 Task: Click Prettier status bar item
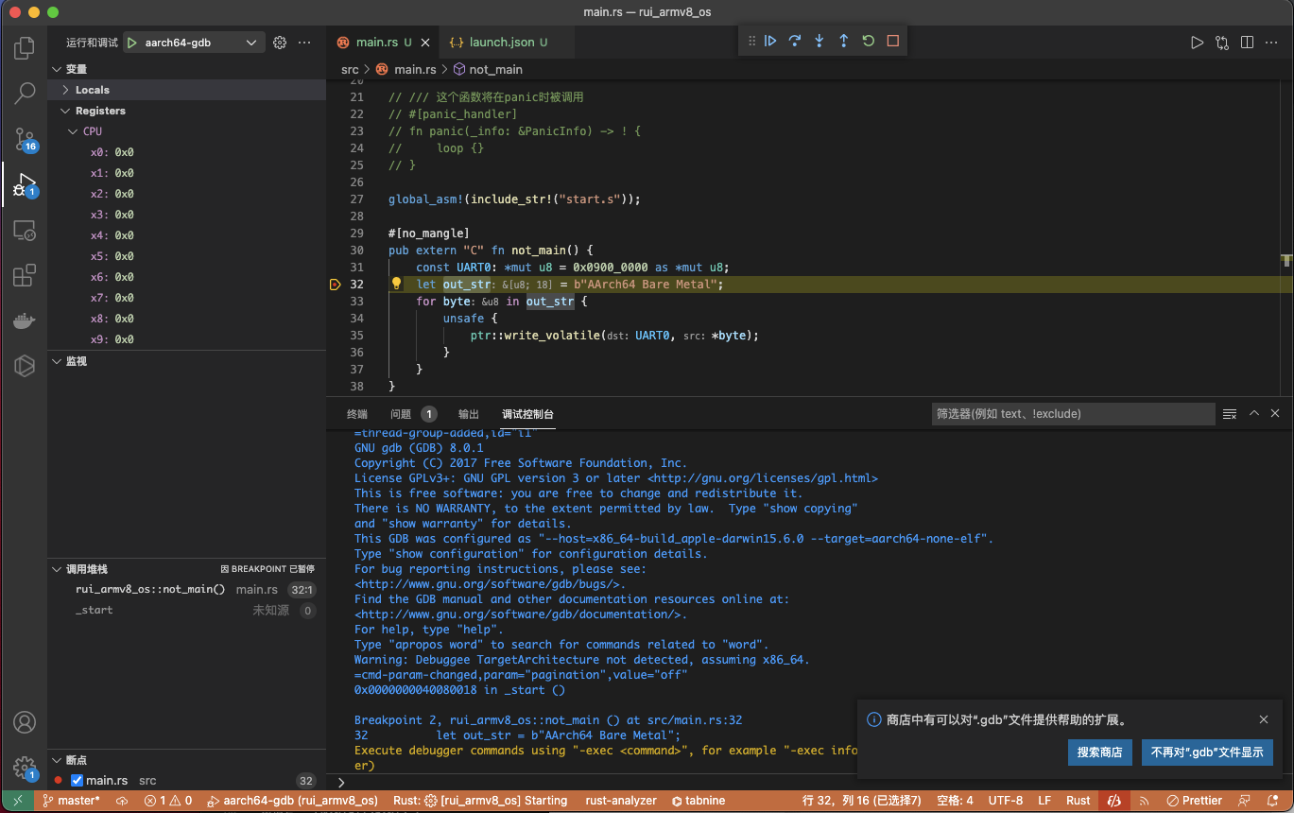(1193, 801)
